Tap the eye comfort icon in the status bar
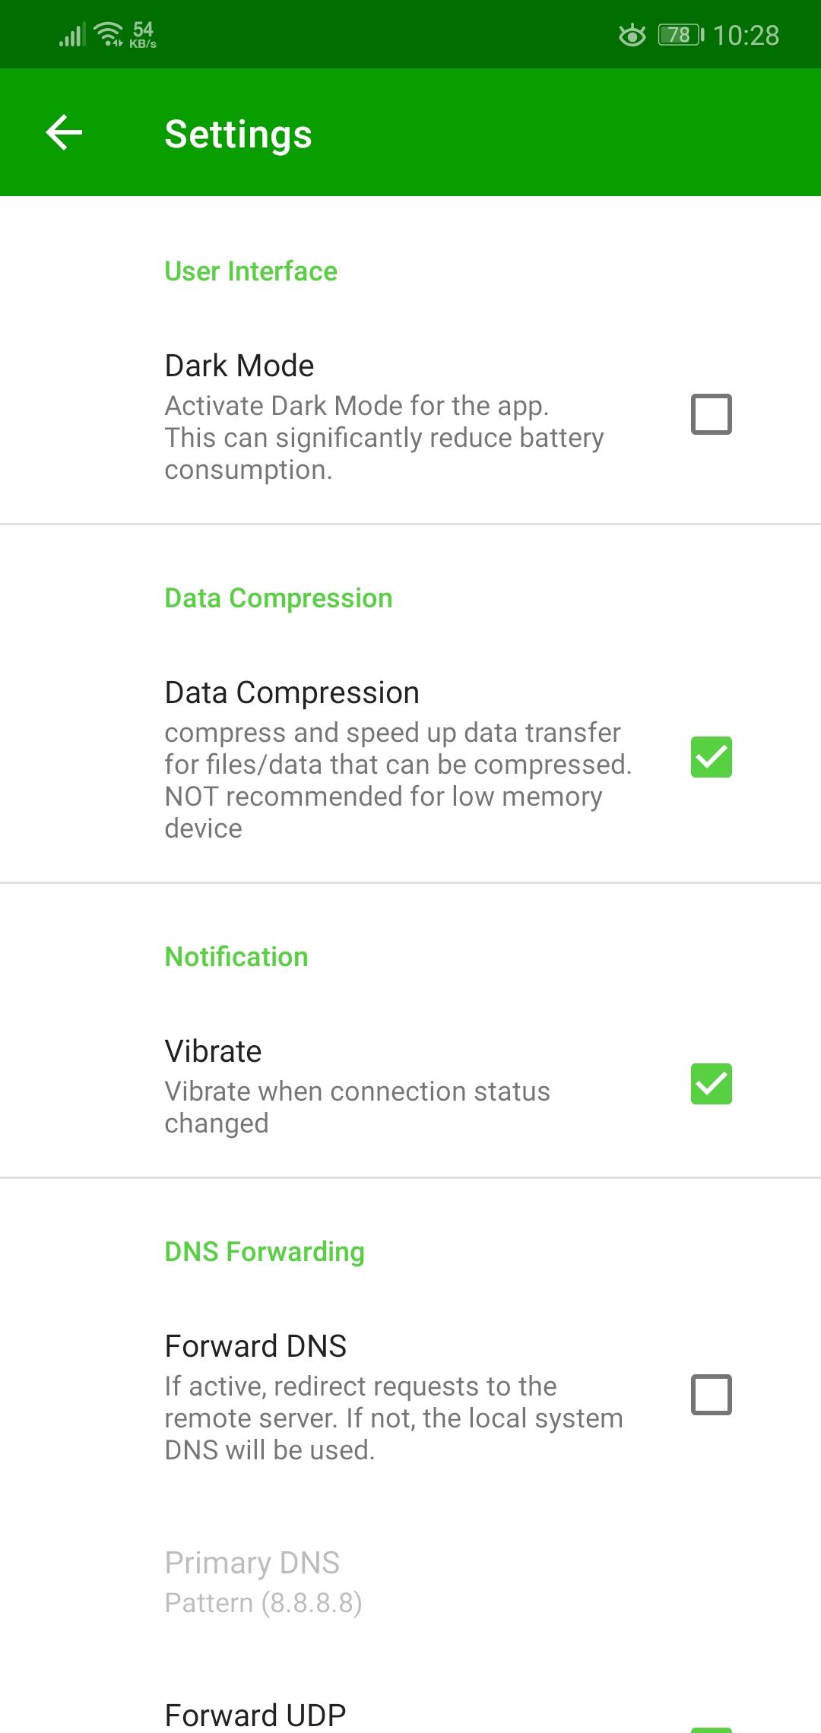 click(632, 35)
